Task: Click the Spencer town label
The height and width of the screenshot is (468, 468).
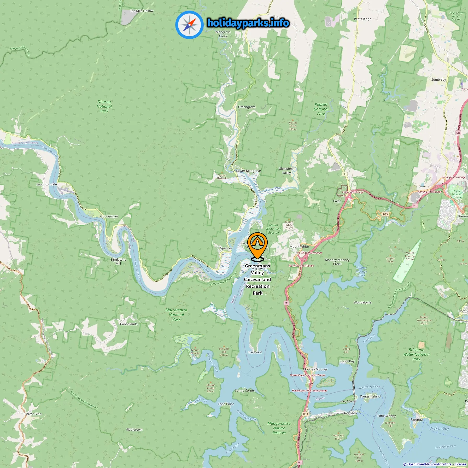Action: (226, 248)
